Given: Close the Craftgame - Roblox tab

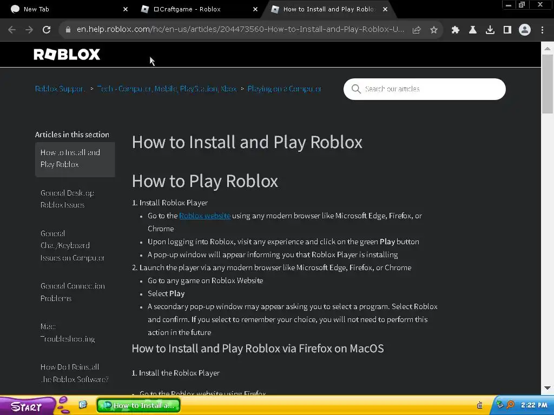Looking at the screenshot, I should (x=255, y=9).
